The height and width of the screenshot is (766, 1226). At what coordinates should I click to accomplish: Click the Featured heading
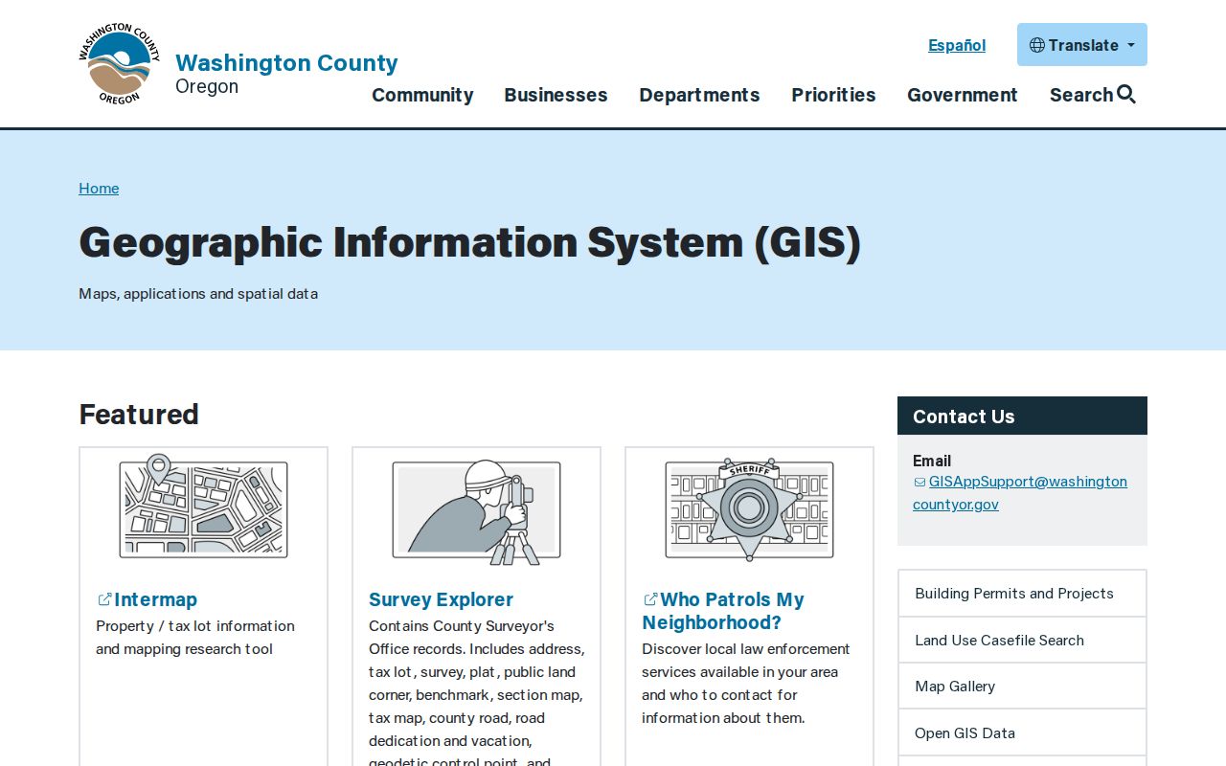tap(139, 414)
